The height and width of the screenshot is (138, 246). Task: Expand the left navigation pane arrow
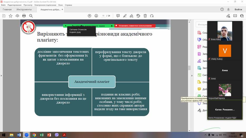[x=1, y=76]
